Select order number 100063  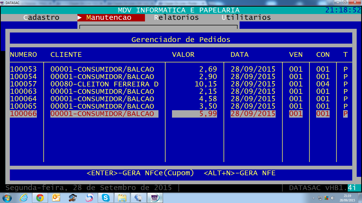(23, 91)
